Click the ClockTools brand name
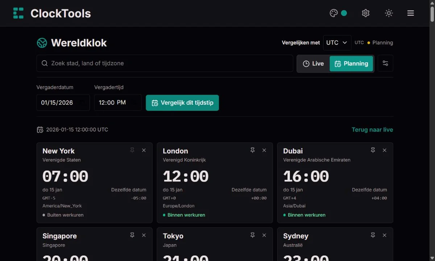The width and height of the screenshot is (435, 261). (x=61, y=13)
